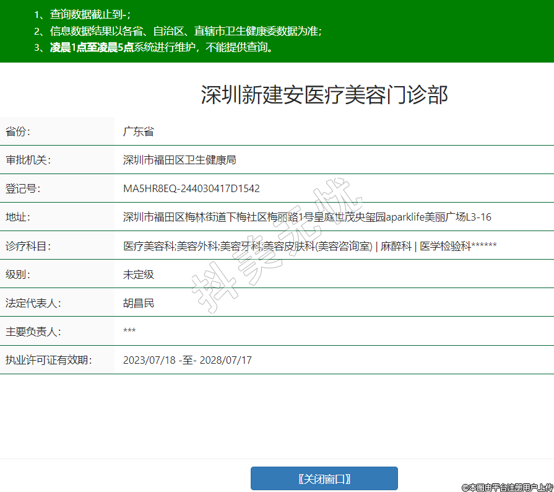Click the maintenance notice about 凌晨1点至凌晨5点
Screen dimensions: 554x492
(x=161, y=47)
